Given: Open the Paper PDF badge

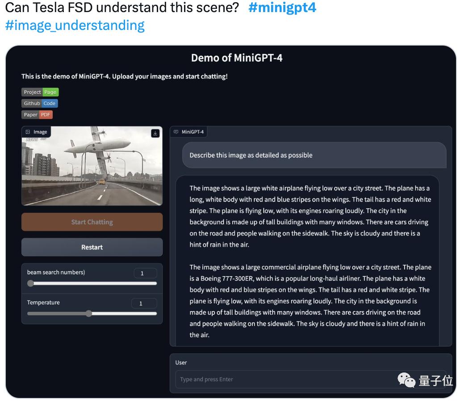Looking at the screenshot, I should click(37, 114).
